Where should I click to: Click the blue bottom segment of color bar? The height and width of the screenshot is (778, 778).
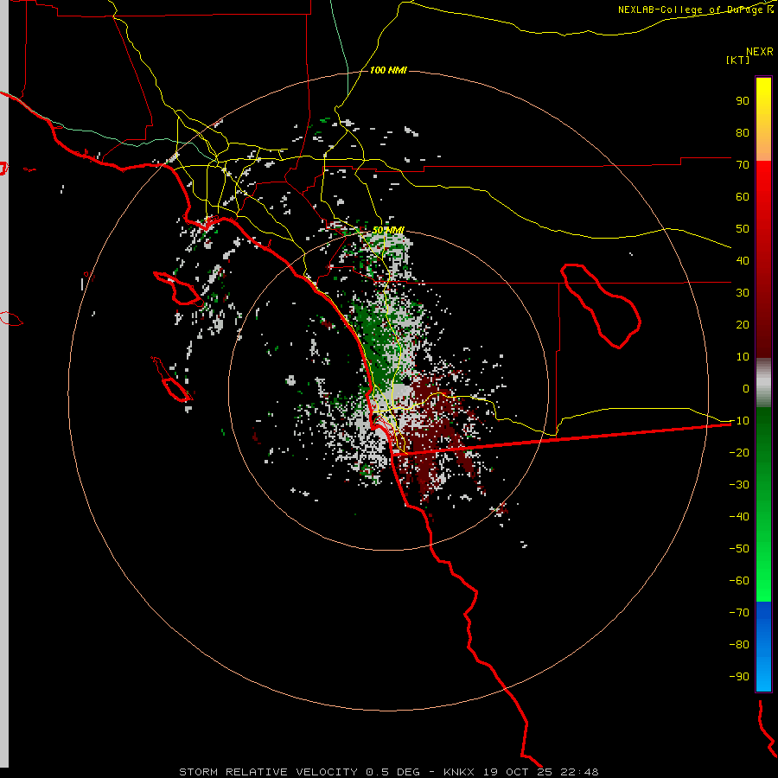click(x=763, y=647)
